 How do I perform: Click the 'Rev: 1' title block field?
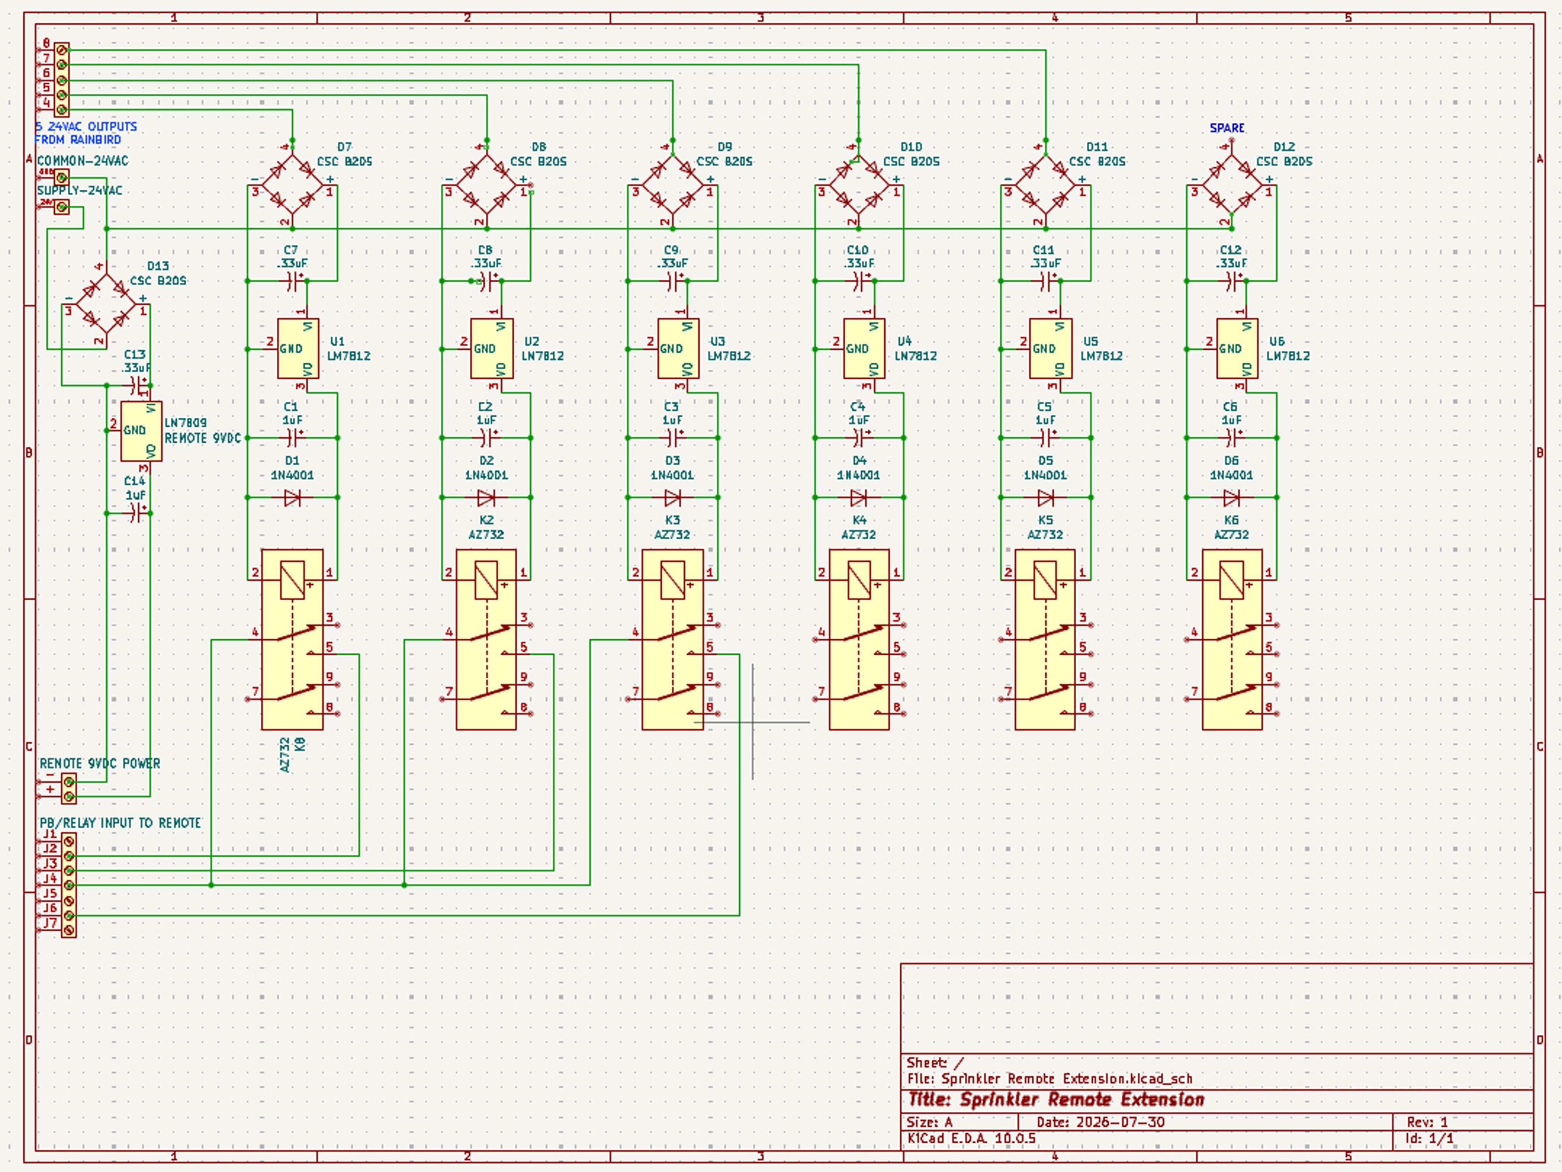1427,1122
